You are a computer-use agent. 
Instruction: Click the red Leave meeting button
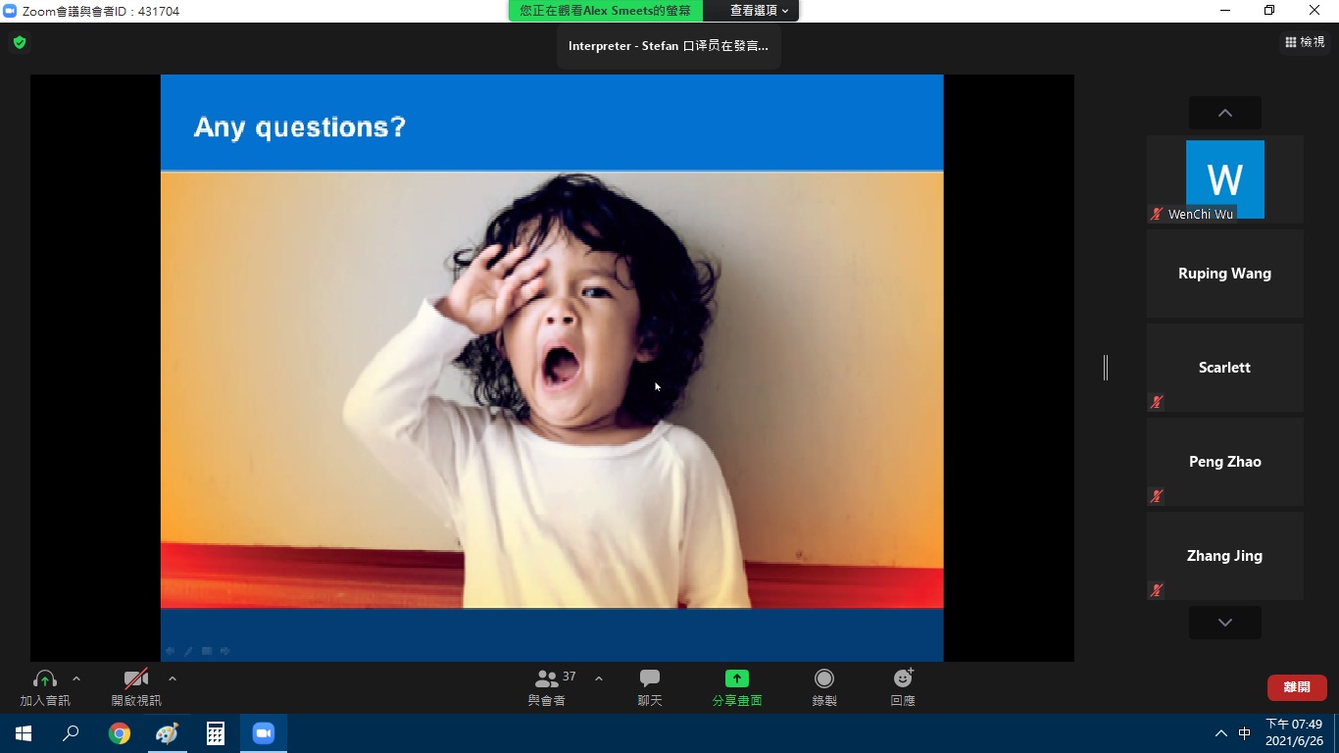tap(1296, 687)
